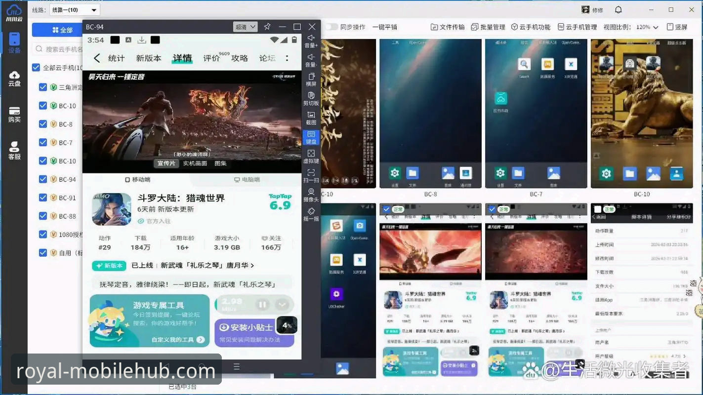Click the 音量- volume down icon
This screenshot has width=703, height=395.
coord(311,60)
